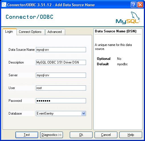Click the 'Default' label in the help panel

pyautogui.click(x=103, y=64)
